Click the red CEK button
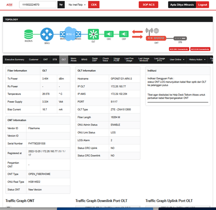 click(x=94, y=5)
